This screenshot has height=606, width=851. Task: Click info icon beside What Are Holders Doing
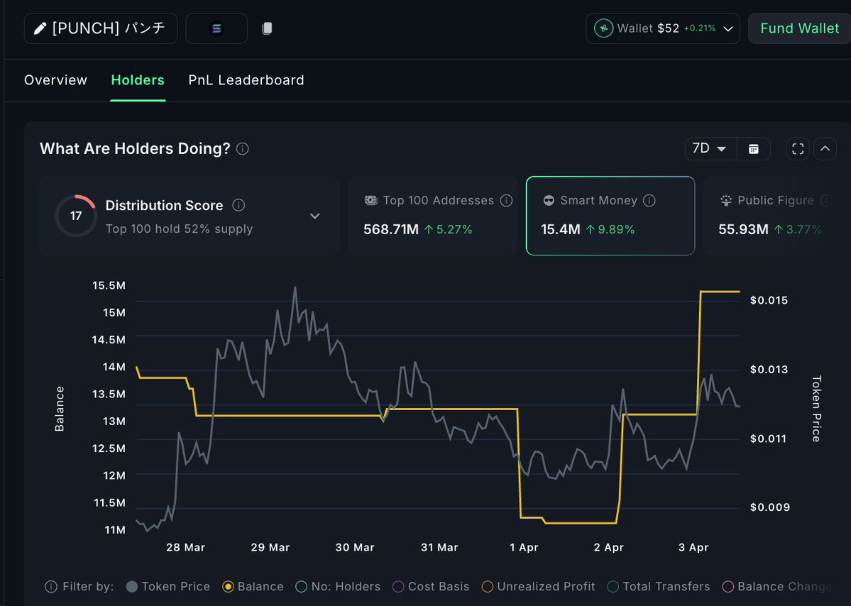(x=243, y=149)
